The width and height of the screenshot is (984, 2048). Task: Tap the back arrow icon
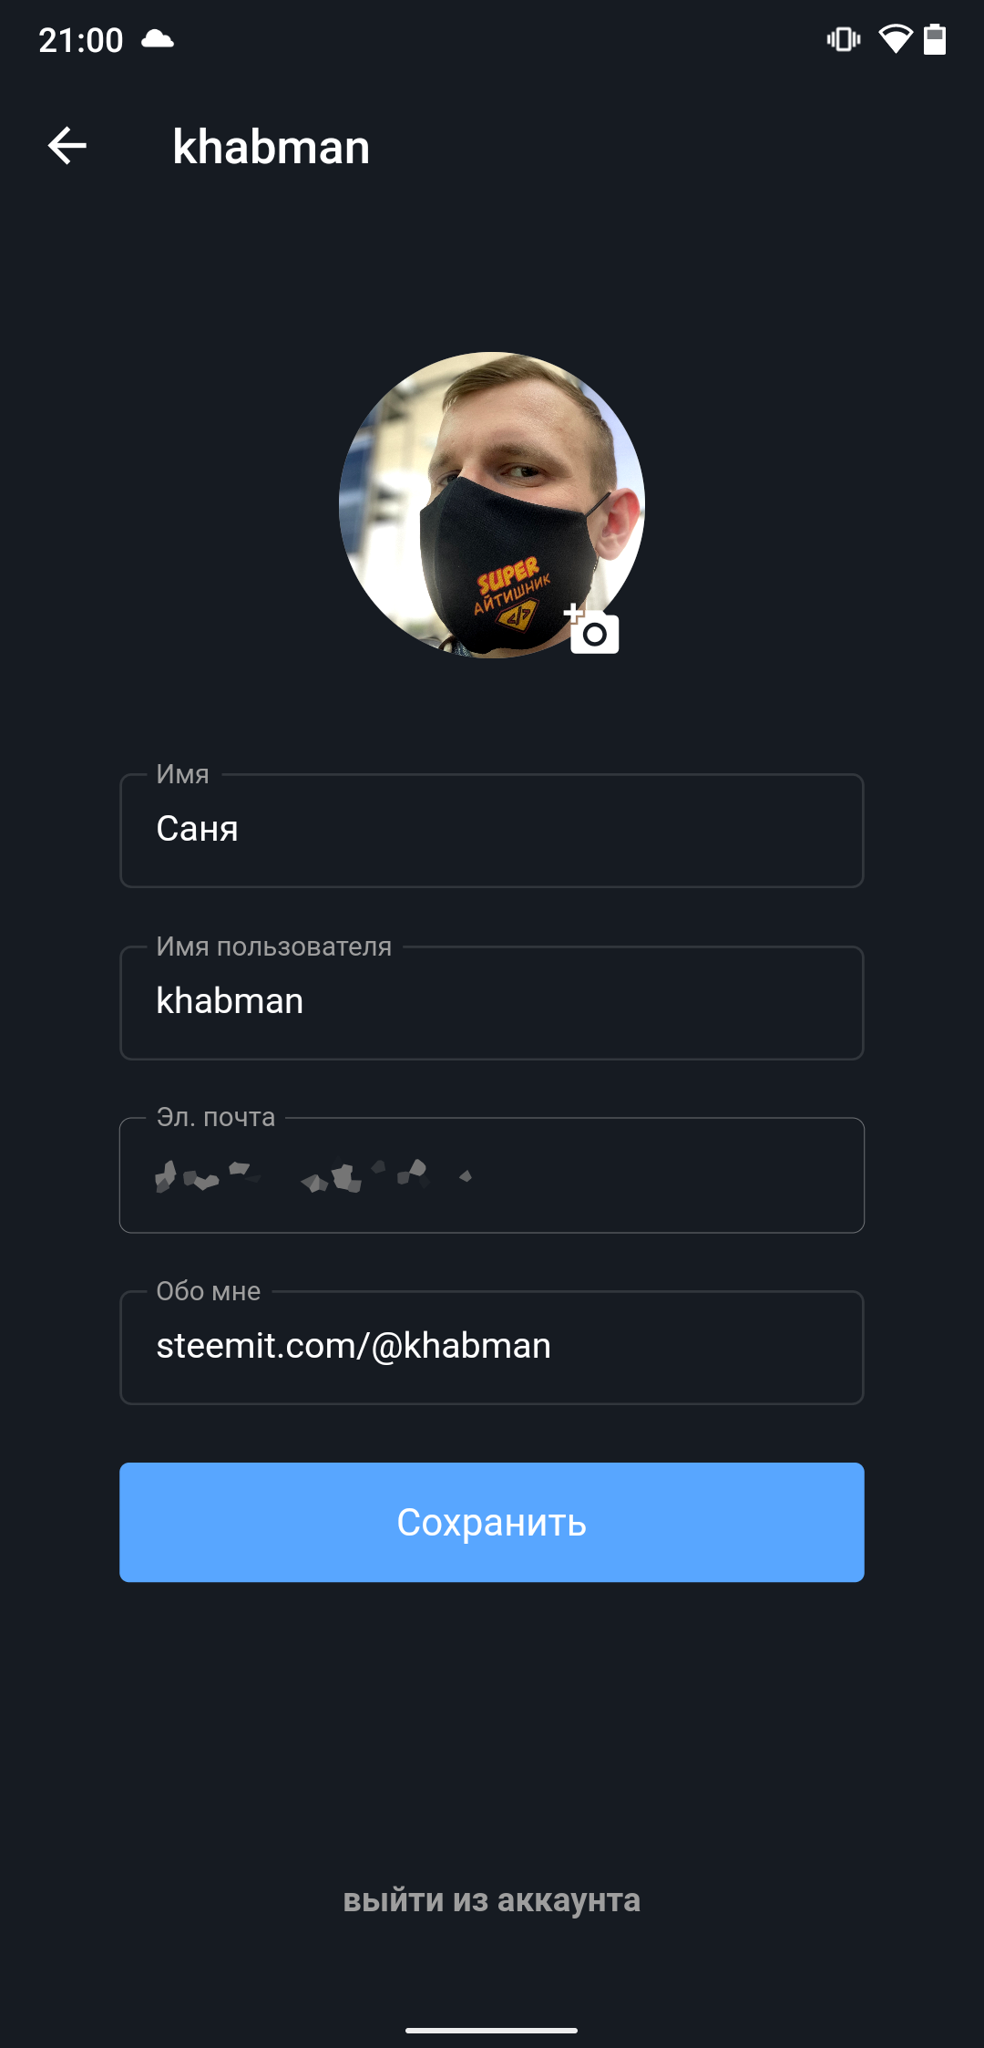(x=67, y=146)
